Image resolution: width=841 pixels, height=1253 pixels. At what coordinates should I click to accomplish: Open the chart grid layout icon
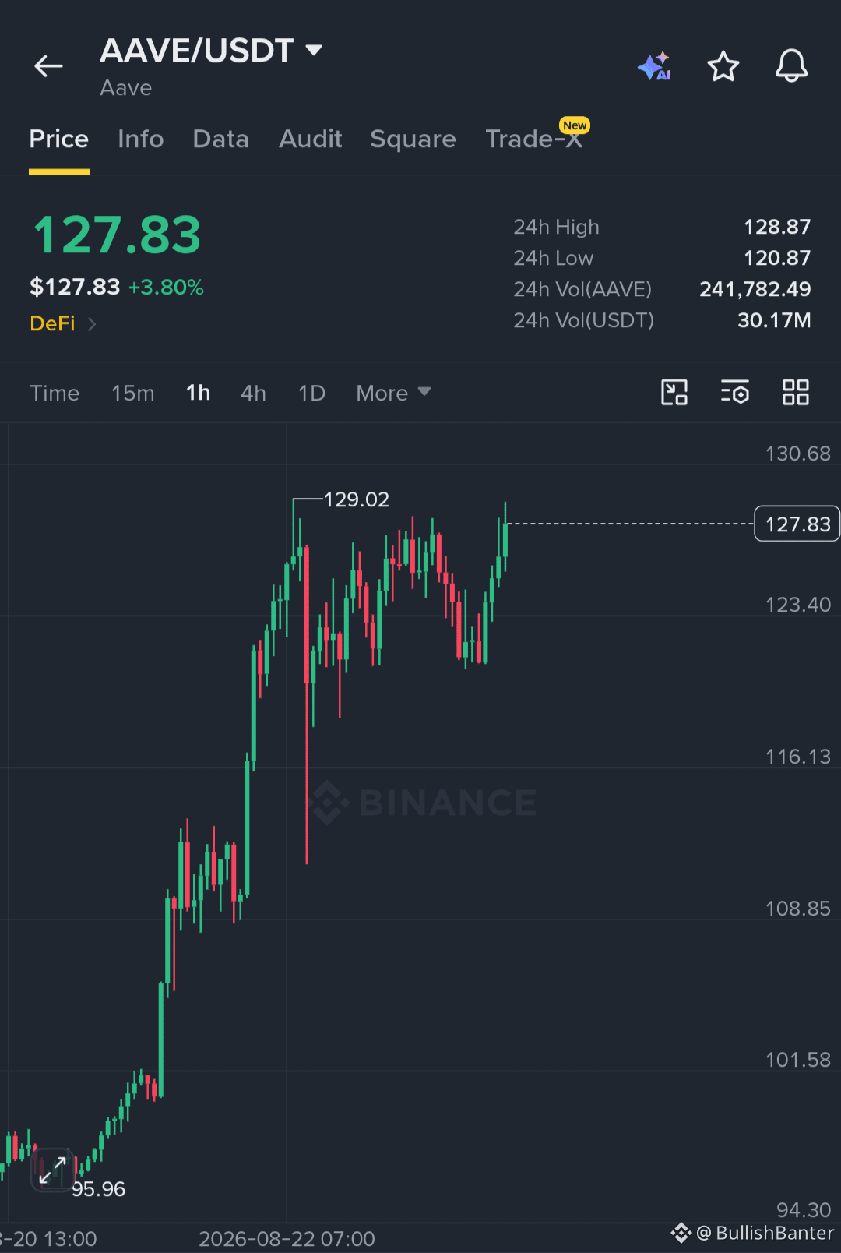point(796,393)
